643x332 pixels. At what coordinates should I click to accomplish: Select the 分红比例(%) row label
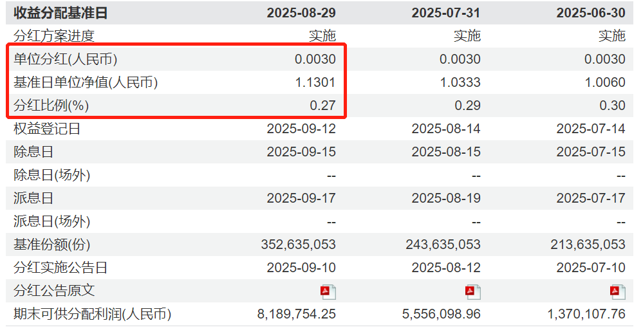point(51,106)
